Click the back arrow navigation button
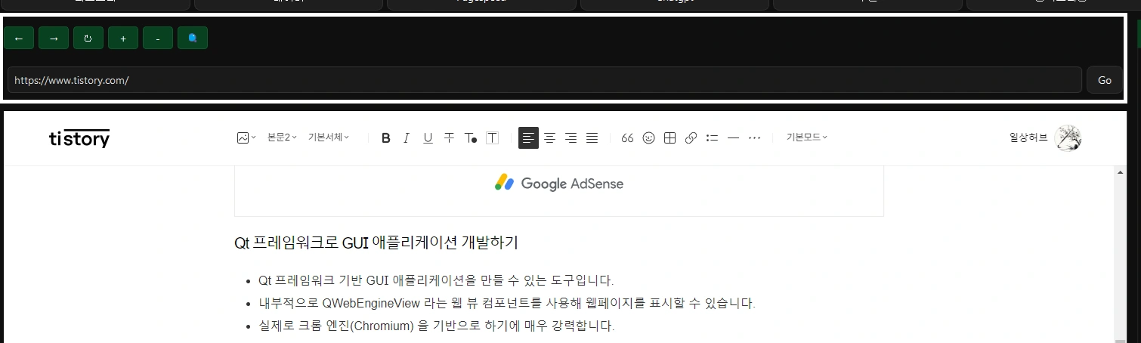The image size is (1141, 343). coord(19,38)
